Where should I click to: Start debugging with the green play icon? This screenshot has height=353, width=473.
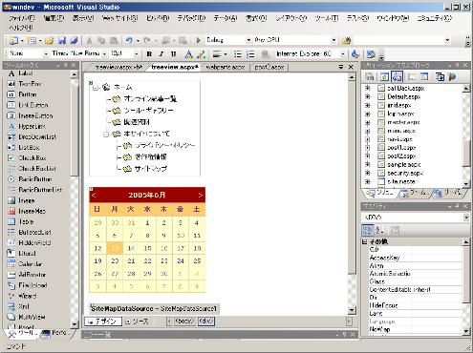click(x=198, y=40)
